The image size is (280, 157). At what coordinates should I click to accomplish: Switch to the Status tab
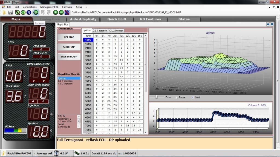pos(184,19)
